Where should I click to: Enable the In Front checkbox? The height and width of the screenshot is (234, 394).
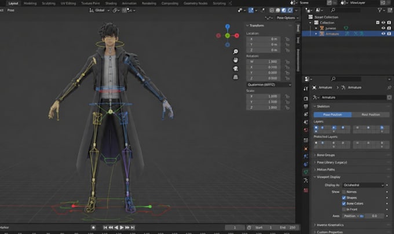point(344,209)
